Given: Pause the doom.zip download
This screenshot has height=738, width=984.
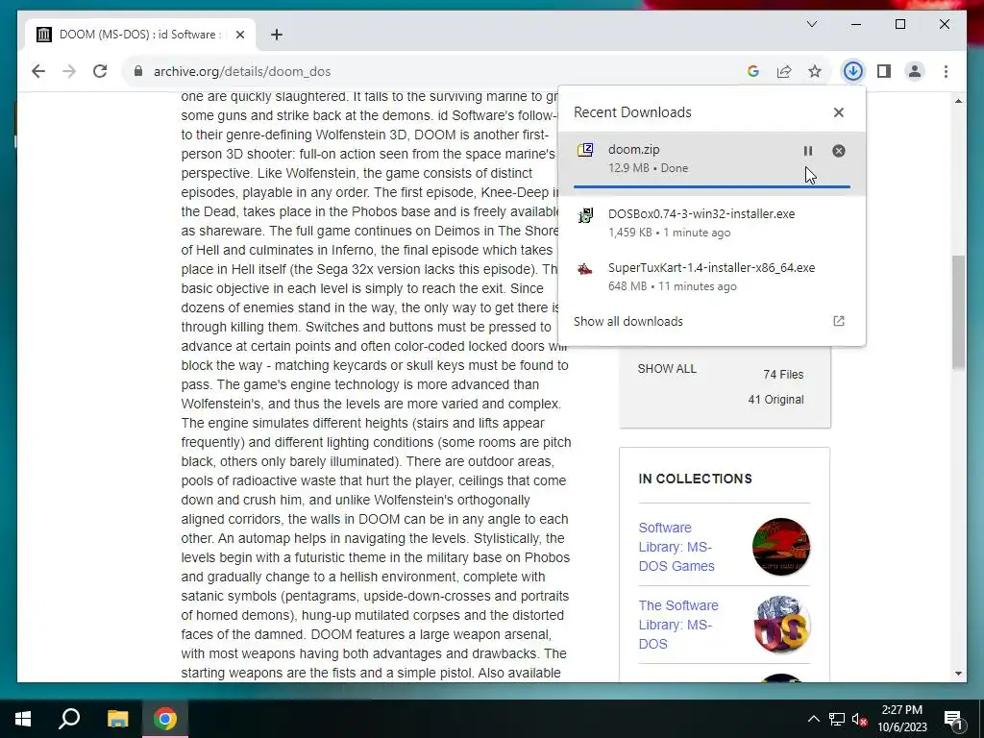Looking at the screenshot, I should [807, 151].
